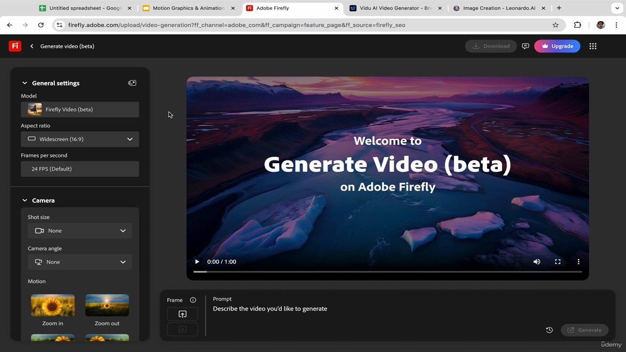Click the Generate button

584,330
